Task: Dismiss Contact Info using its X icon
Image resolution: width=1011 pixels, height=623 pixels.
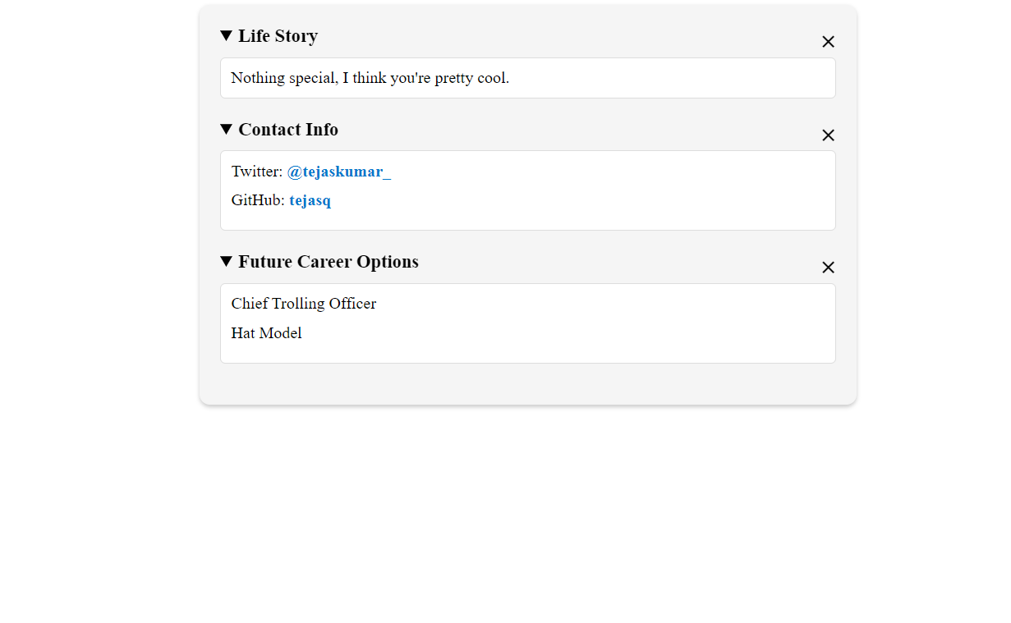Action: pyautogui.click(x=828, y=135)
